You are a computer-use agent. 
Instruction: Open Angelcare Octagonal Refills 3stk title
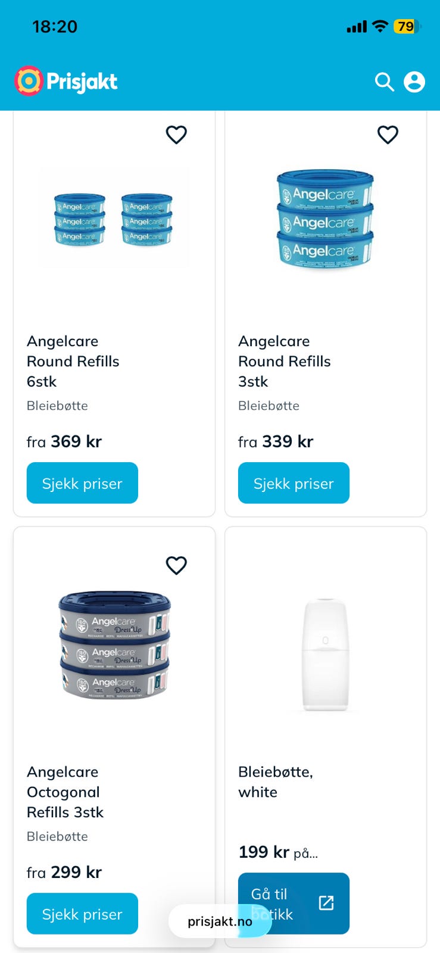[x=65, y=792]
